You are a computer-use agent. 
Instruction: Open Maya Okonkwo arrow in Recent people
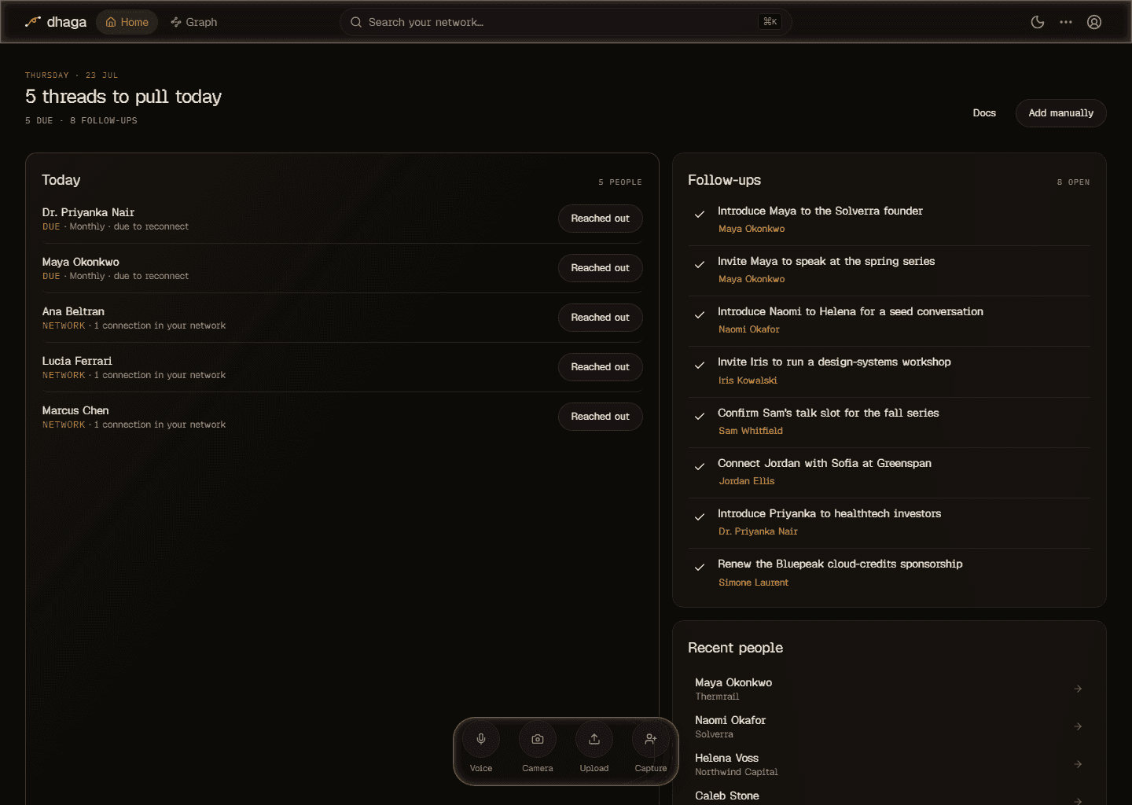(x=1078, y=689)
